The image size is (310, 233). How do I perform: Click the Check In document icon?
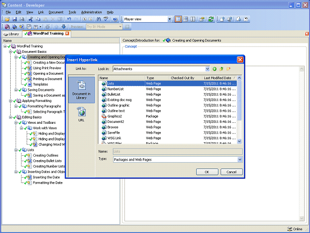point(222,19)
